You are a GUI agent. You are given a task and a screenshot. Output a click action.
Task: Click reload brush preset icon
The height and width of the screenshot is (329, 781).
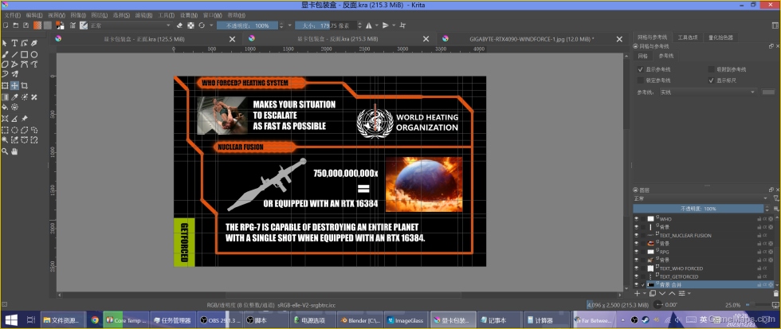(202, 25)
